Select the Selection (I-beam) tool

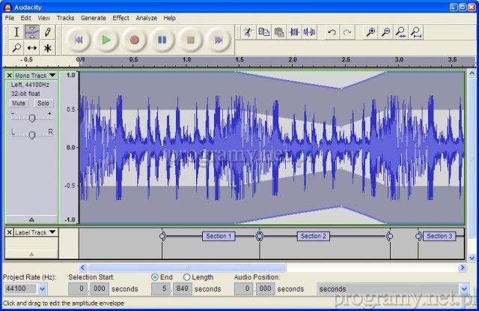(17, 31)
